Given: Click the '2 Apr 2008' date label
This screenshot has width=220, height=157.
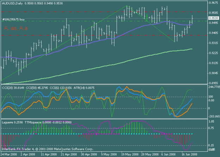Looking at the screenshot, I should 28,155.
